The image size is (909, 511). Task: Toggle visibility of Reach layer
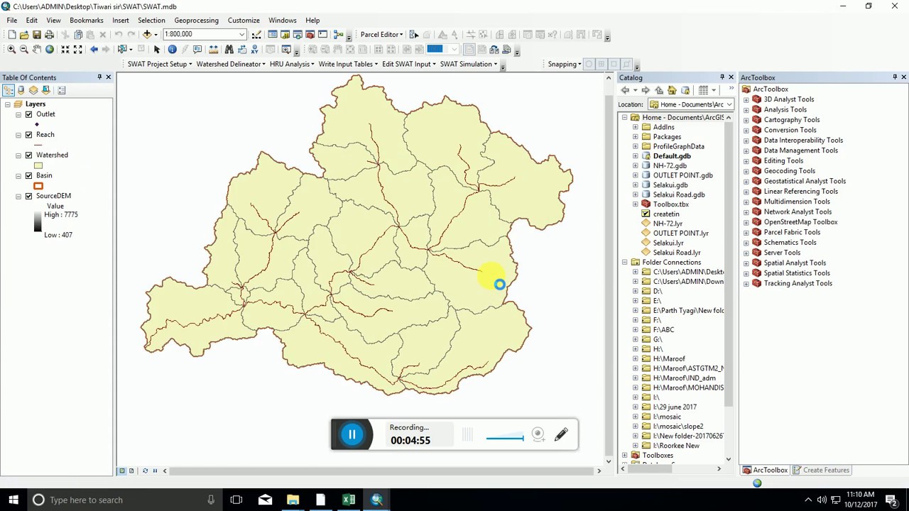point(28,135)
